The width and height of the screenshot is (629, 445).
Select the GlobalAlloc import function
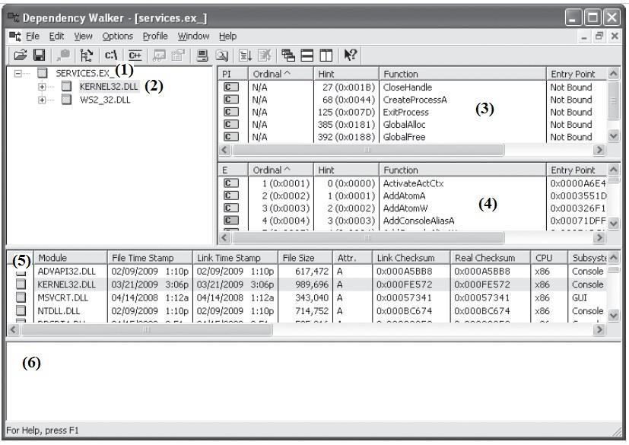[x=404, y=125]
